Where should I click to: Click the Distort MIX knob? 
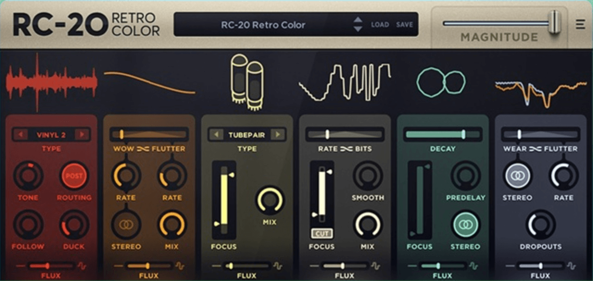270,201
